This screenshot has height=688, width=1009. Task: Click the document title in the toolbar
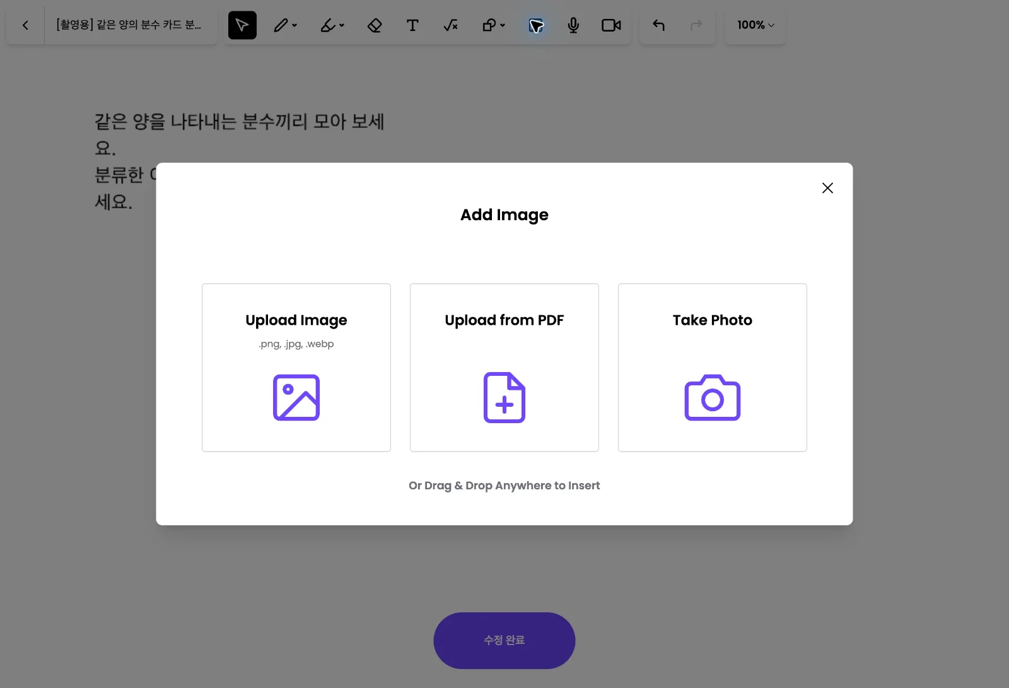click(x=129, y=25)
